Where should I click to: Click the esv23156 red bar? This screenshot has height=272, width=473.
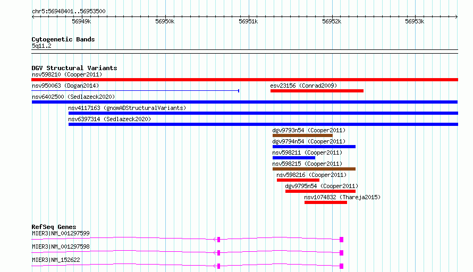pyautogui.click(x=317, y=91)
